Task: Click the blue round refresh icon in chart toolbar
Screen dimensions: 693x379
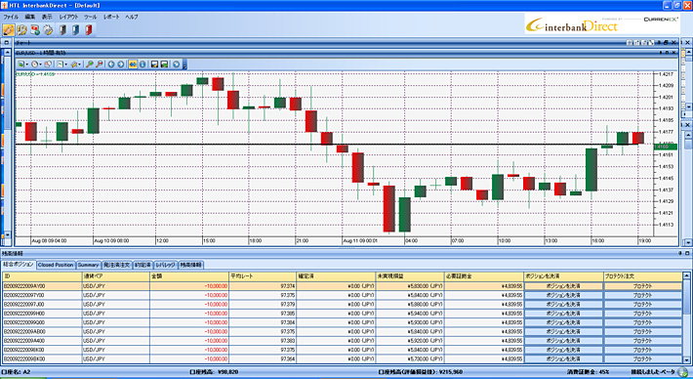Action: (177, 64)
